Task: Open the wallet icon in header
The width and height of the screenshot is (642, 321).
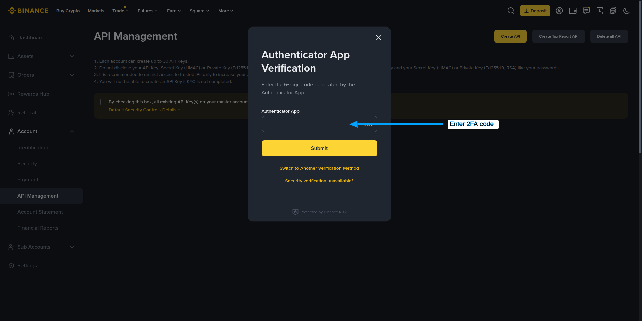Action: [x=573, y=11]
